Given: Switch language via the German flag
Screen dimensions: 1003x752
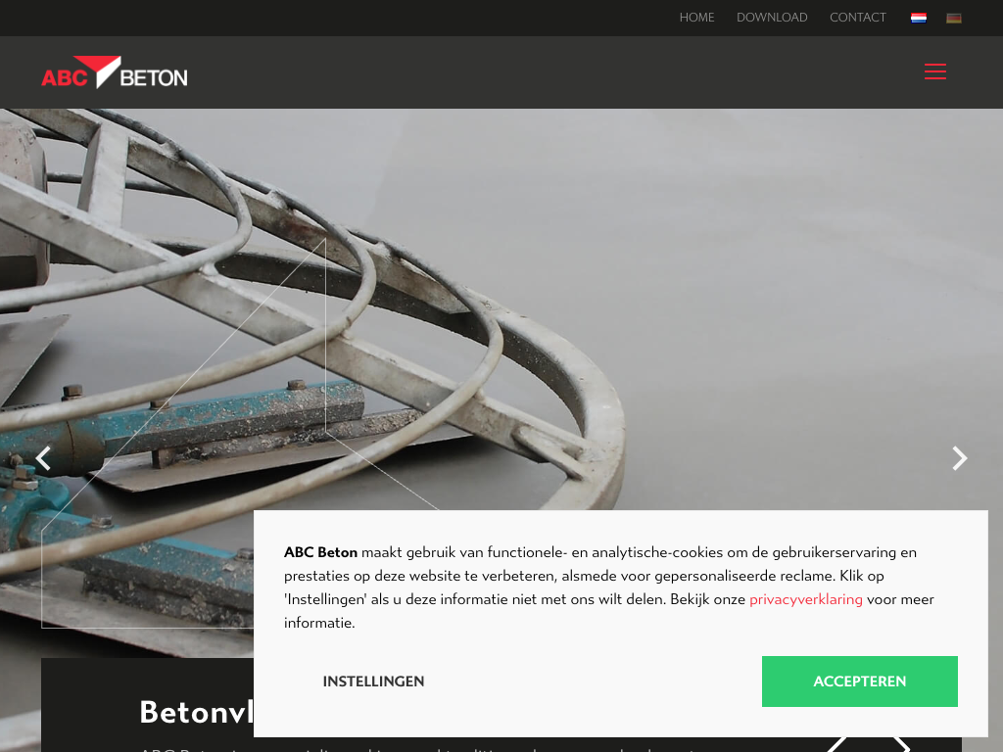Looking at the screenshot, I should [954, 18].
